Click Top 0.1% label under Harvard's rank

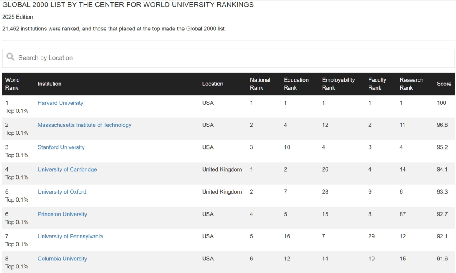click(x=17, y=111)
